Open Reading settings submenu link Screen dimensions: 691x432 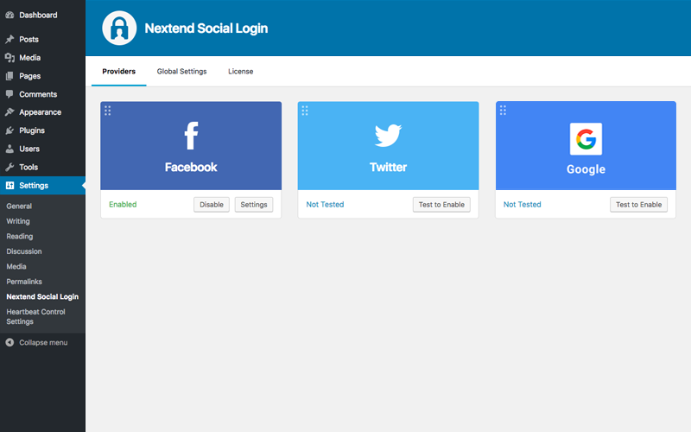[19, 236]
